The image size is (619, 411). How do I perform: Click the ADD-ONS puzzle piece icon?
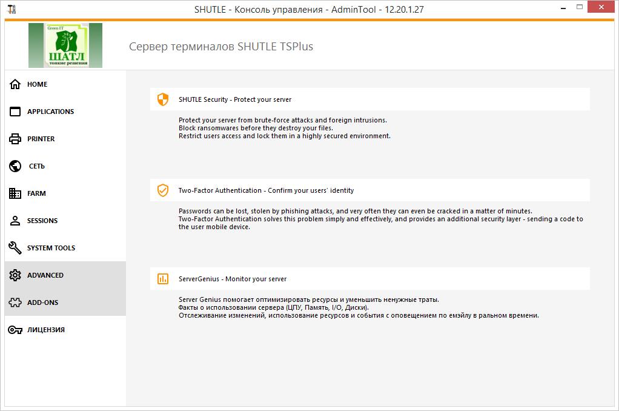[15, 302]
